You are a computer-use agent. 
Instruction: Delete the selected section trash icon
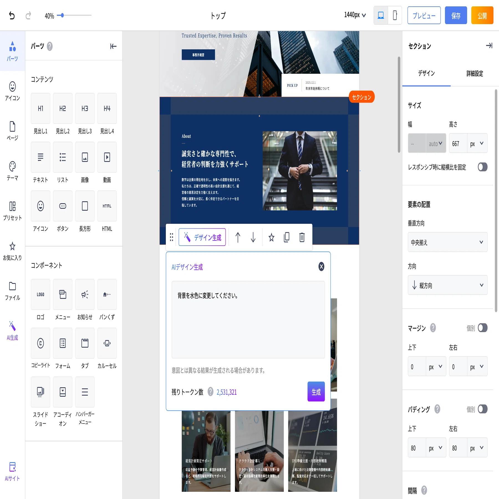pyautogui.click(x=302, y=237)
